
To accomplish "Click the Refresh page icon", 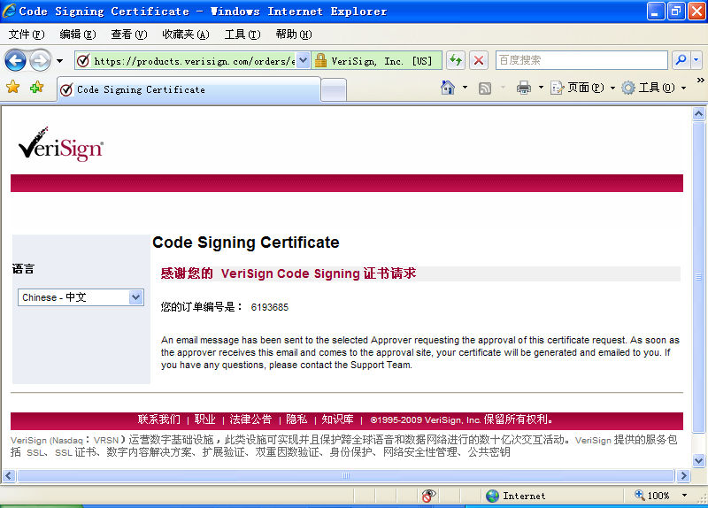I will coord(455,60).
